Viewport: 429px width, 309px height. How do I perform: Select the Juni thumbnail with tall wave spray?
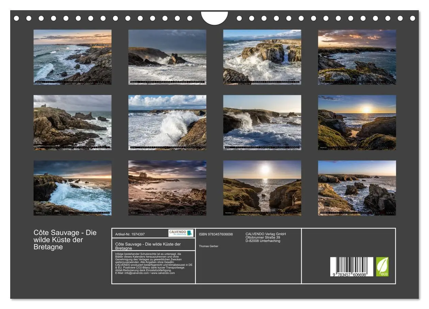coord(167,123)
